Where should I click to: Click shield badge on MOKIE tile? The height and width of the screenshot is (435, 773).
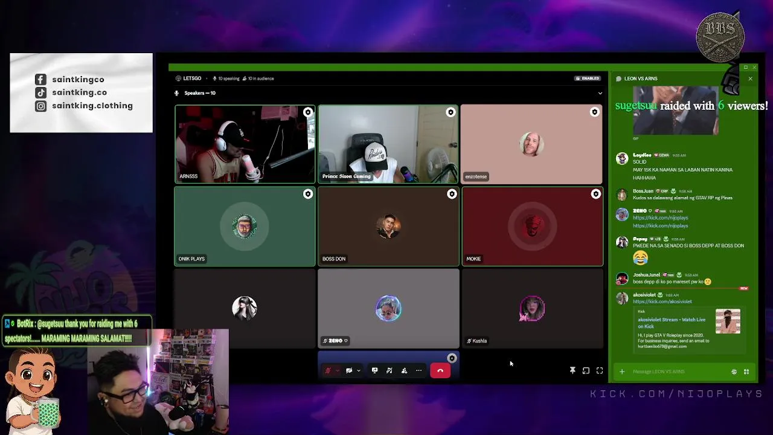[595, 194]
